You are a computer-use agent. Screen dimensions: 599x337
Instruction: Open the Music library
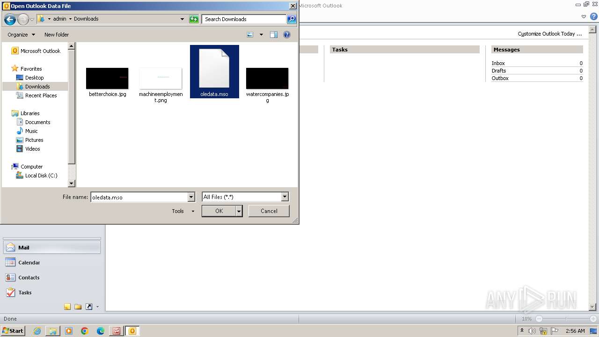pos(27,131)
